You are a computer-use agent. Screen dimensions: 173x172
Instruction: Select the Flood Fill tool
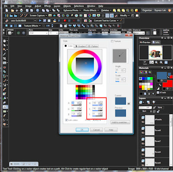point(4,98)
